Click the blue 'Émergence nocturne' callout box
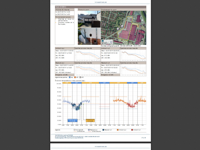 [72, 120]
